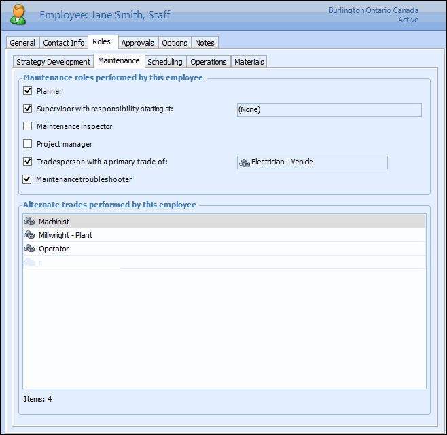
Task: Toggle Supervisor with responsibility checkbox
Action: coord(27,108)
